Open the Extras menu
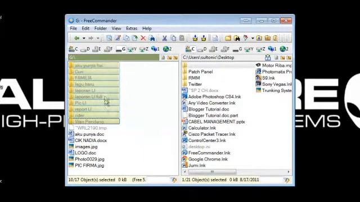The height and width of the screenshot is (202, 360). tap(132, 29)
